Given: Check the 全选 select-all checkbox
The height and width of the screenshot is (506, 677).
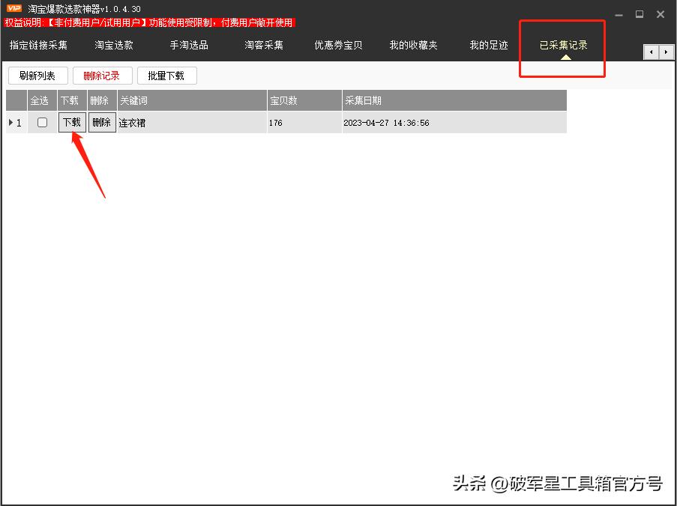Looking at the screenshot, I should (x=41, y=100).
